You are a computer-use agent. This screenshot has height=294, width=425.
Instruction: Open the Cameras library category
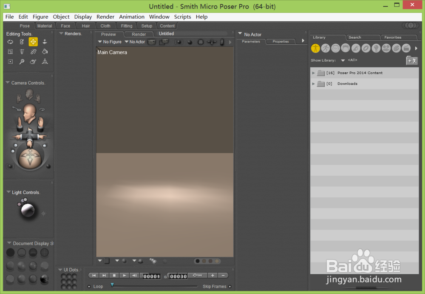386,49
